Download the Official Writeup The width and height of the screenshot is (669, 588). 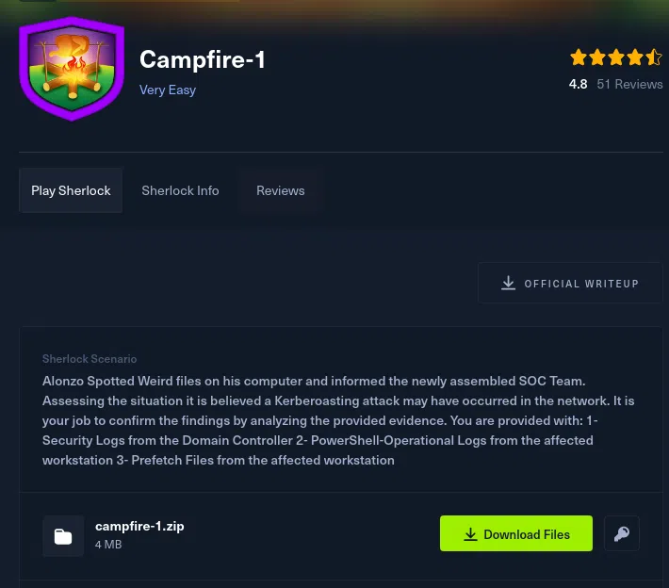pos(570,283)
